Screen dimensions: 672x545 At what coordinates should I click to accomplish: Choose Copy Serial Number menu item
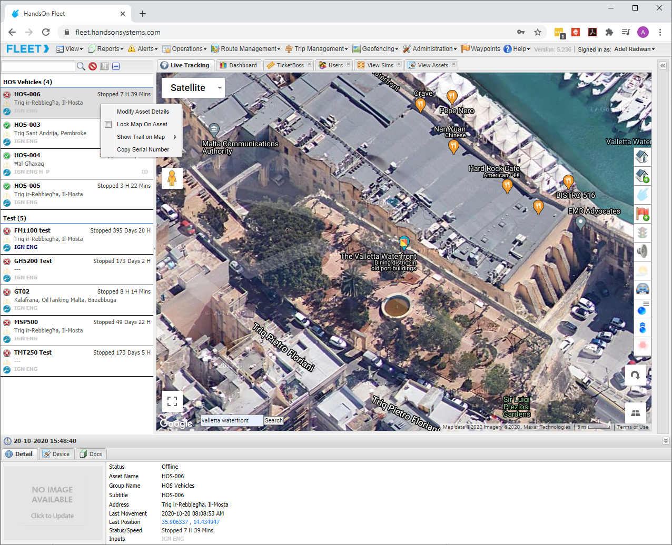[143, 149]
